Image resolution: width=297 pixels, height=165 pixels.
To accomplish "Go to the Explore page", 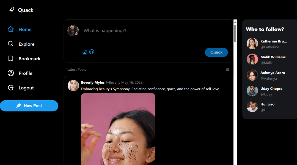I will pos(26,44).
